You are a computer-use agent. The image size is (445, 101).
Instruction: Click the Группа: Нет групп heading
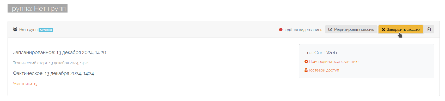(38, 8)
